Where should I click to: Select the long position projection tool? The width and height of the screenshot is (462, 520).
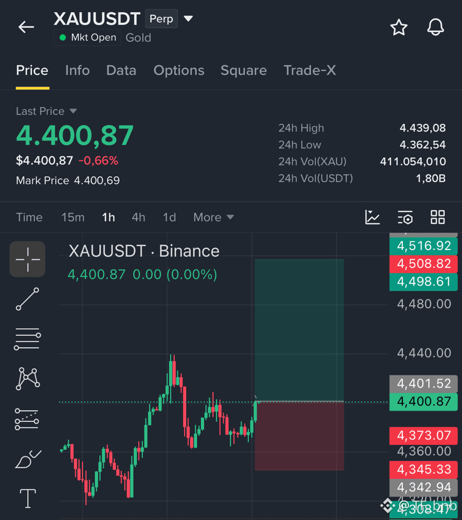click(x=27, y=419)
